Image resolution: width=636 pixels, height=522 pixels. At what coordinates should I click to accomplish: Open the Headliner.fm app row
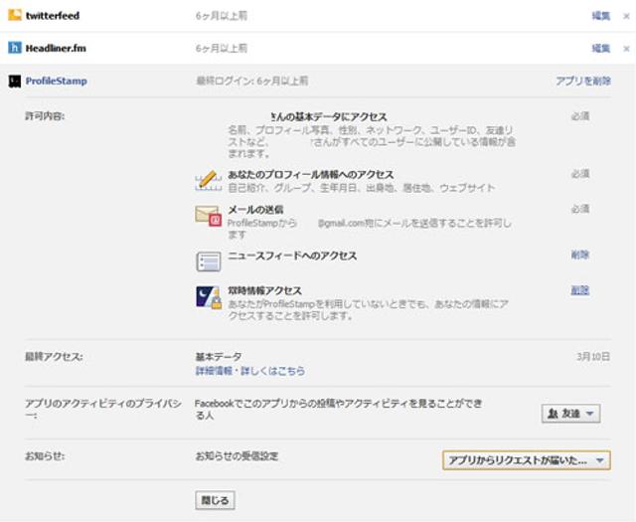coord(318,49)
